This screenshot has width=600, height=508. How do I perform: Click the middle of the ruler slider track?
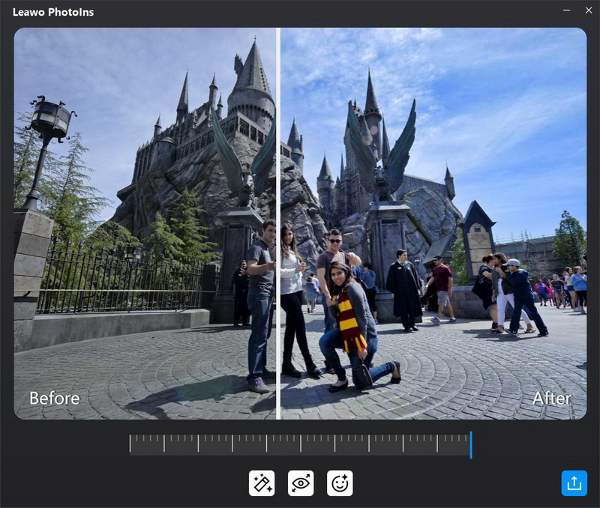[300, 444]
